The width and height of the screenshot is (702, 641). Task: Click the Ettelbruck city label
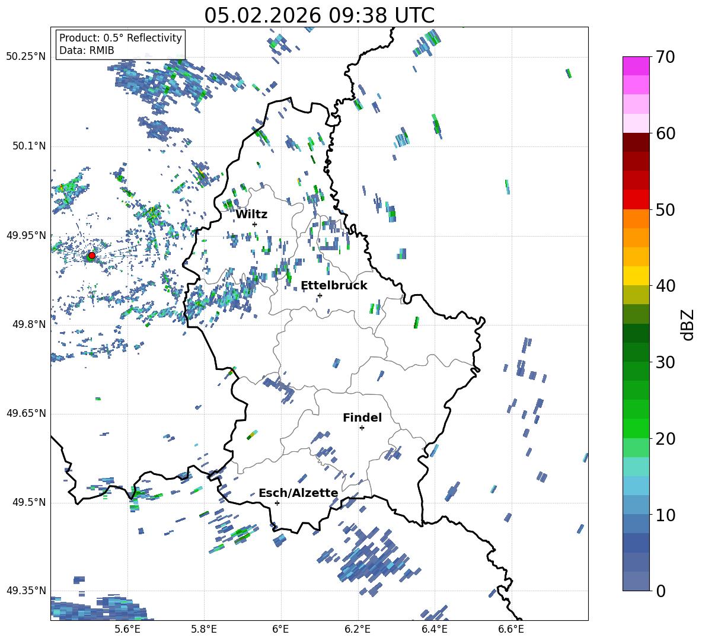(334, 286)
